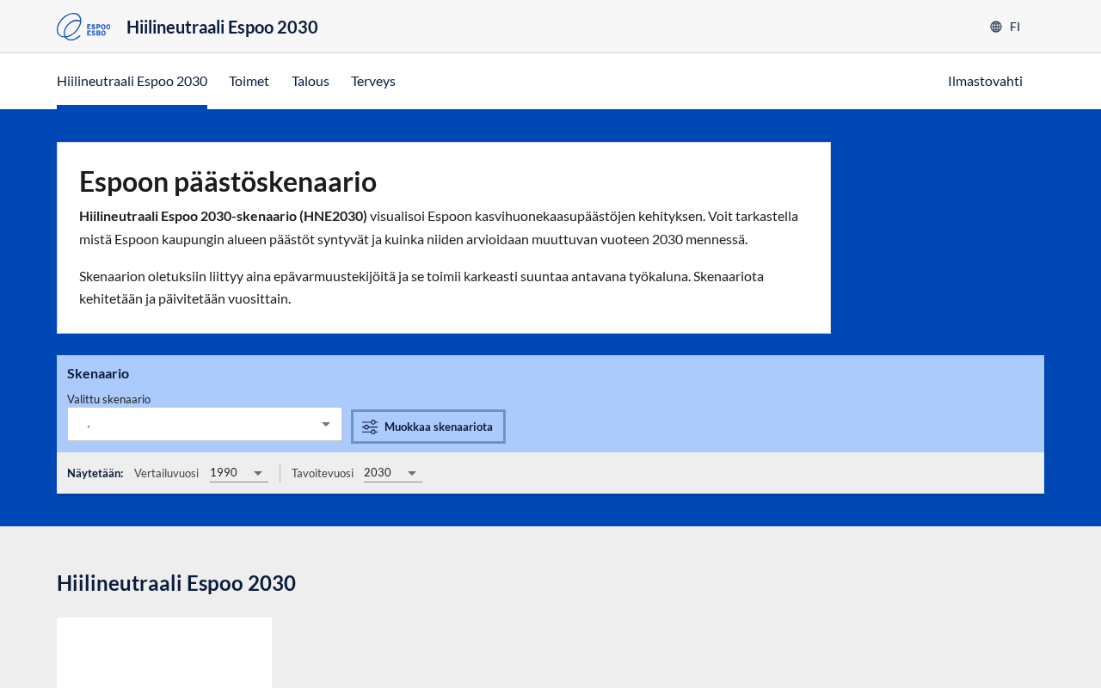Viewport: 1101px width, 688px height.
Task: Click the Vertailuvuosi label
Action: pos(166,473)
